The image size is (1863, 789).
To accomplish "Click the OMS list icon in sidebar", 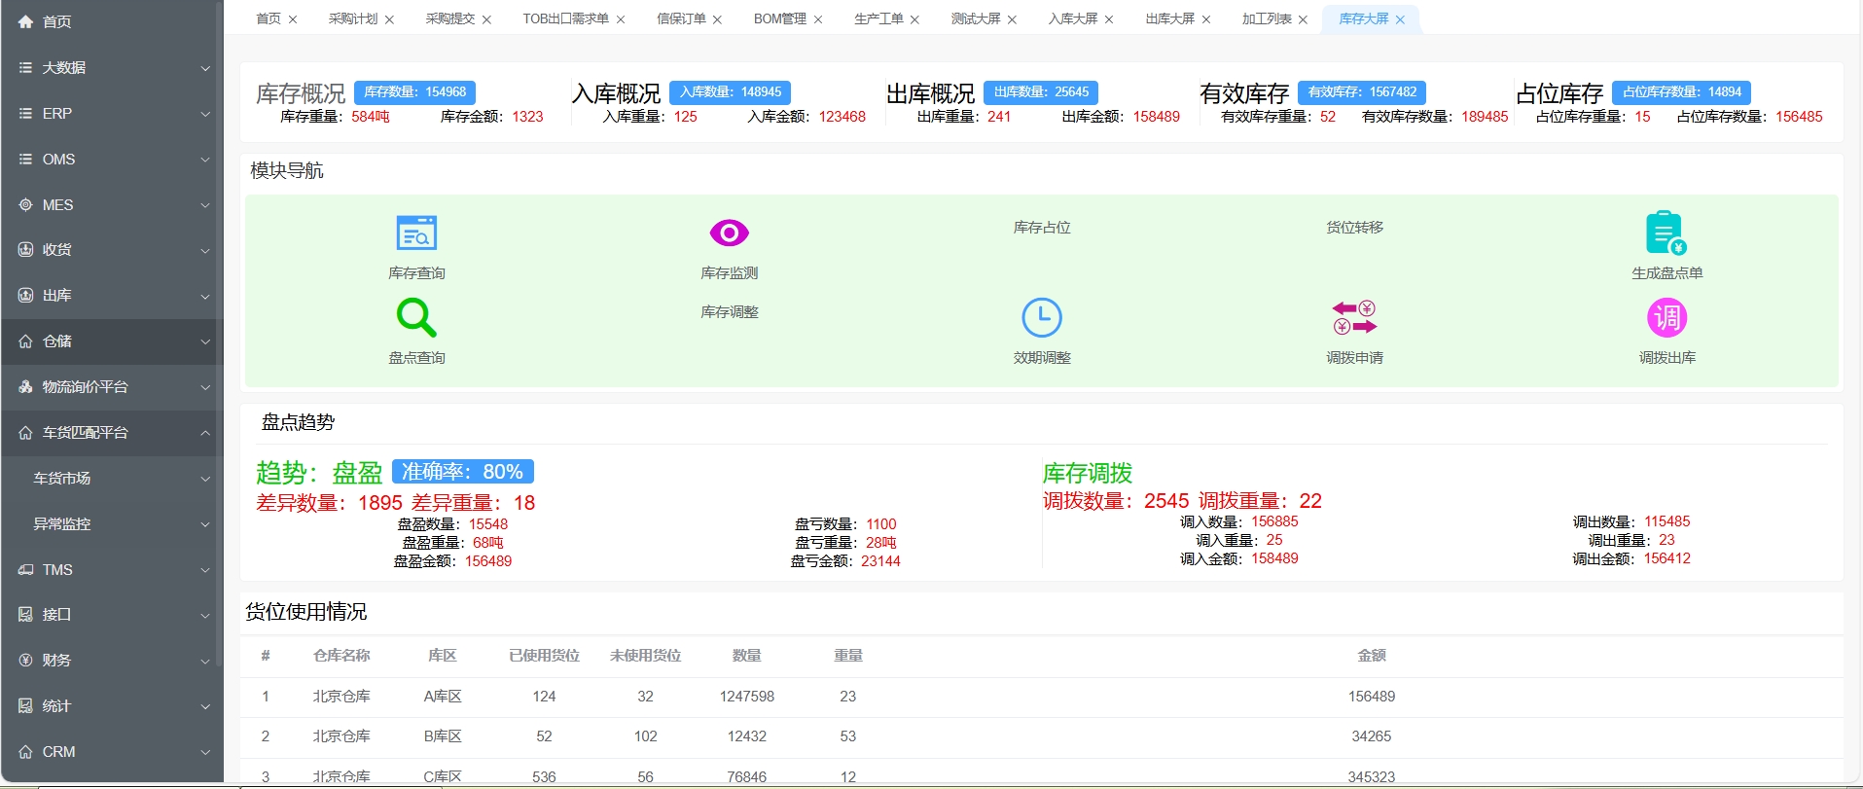I will (25, 159).
